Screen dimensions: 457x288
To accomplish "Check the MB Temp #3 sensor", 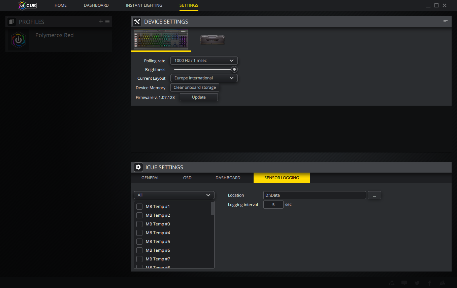I will (139, 224).
